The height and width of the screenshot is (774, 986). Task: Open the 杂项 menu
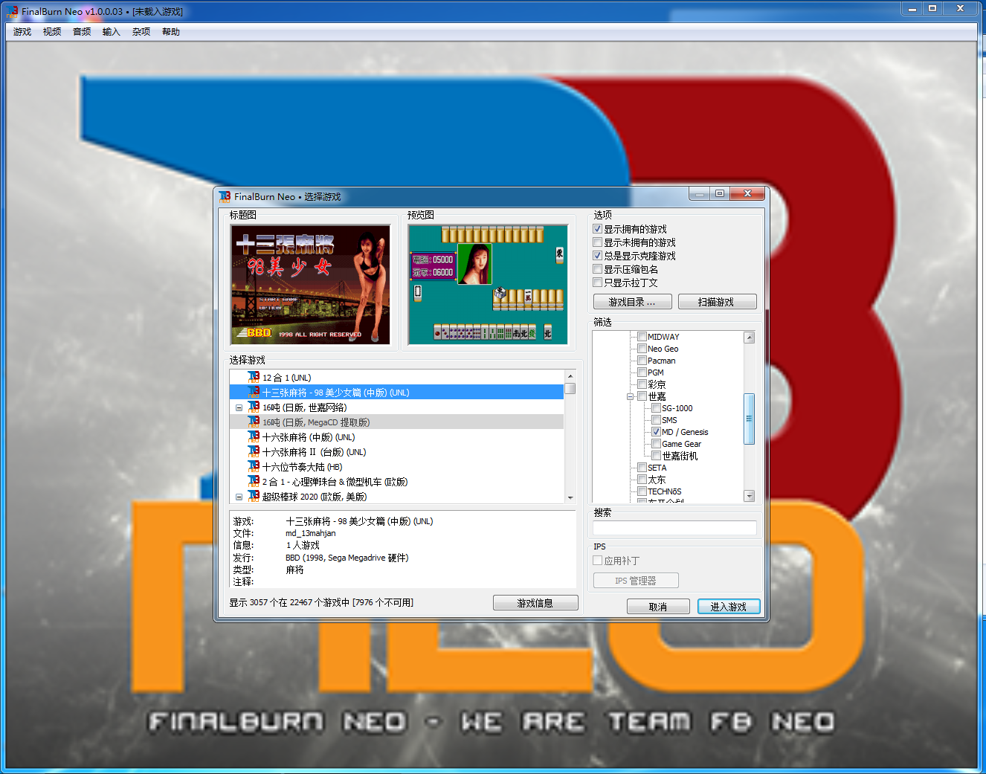click(141, 32)
